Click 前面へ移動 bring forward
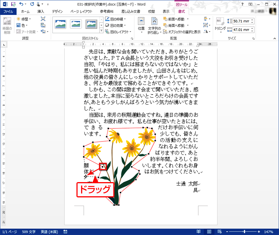This screenshot has width=279, height=235. tap(174, 19)
